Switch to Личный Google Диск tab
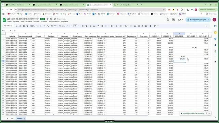This screenshot has height=123, width=219. (126, 5)
